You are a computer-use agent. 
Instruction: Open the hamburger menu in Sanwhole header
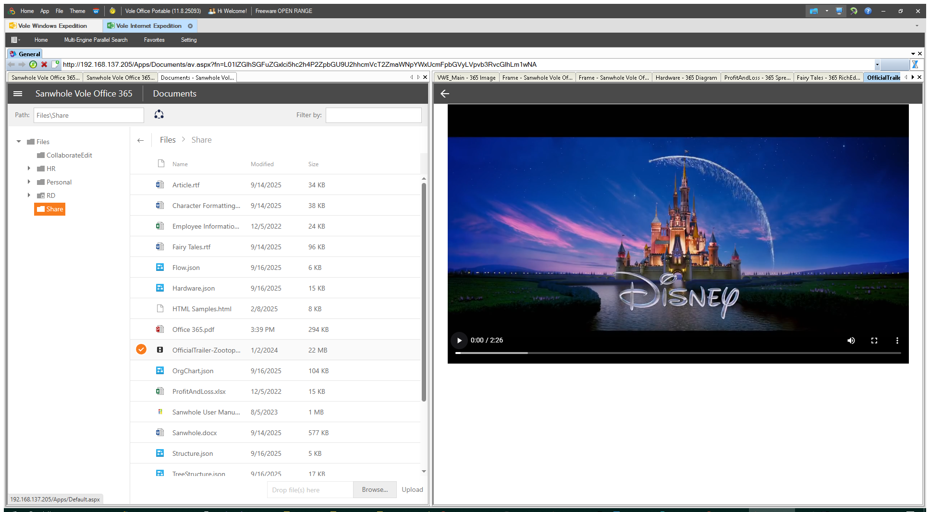coord(18,94)
